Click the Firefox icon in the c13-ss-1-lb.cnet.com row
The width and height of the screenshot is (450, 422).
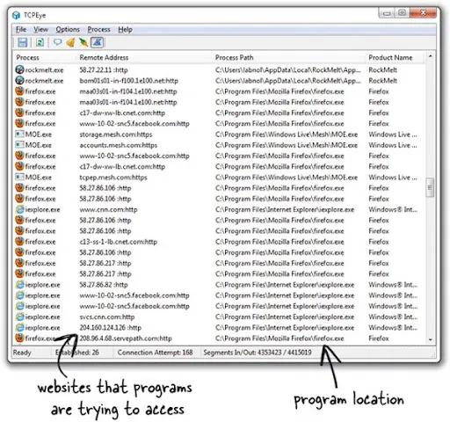point(19,242)
